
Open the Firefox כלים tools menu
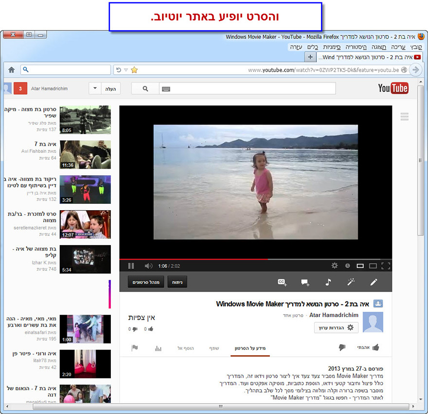click(313, 47)
